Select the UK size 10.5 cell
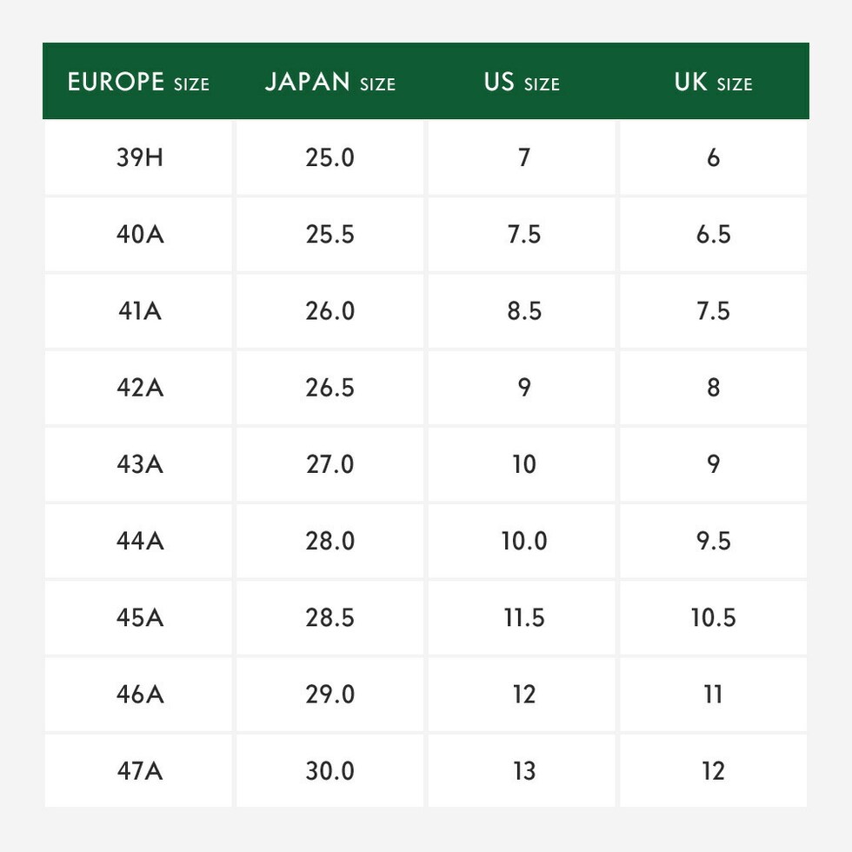The image size is (852, 852). coord(713,617)
